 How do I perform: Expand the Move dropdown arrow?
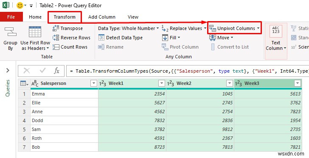tap(232, 38)
